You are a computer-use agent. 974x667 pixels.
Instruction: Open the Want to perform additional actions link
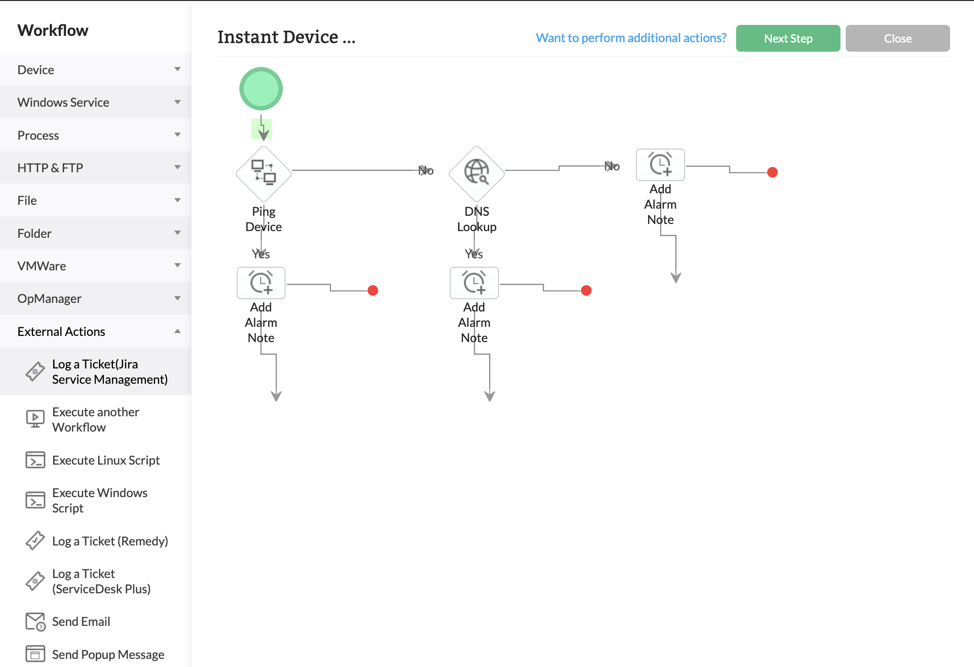pos(631,37)
